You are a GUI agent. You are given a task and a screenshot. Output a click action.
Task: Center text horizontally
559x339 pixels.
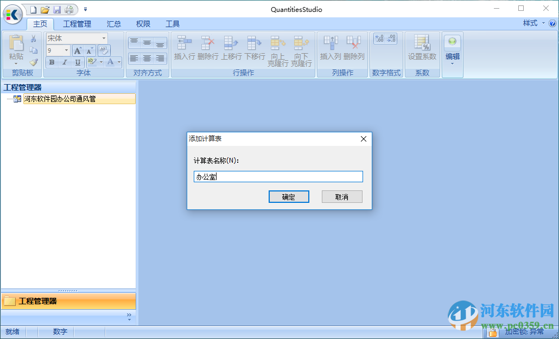[147, 57]
